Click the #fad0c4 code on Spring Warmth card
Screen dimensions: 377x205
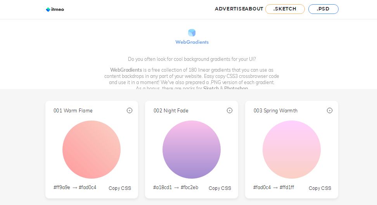point(262,187)
